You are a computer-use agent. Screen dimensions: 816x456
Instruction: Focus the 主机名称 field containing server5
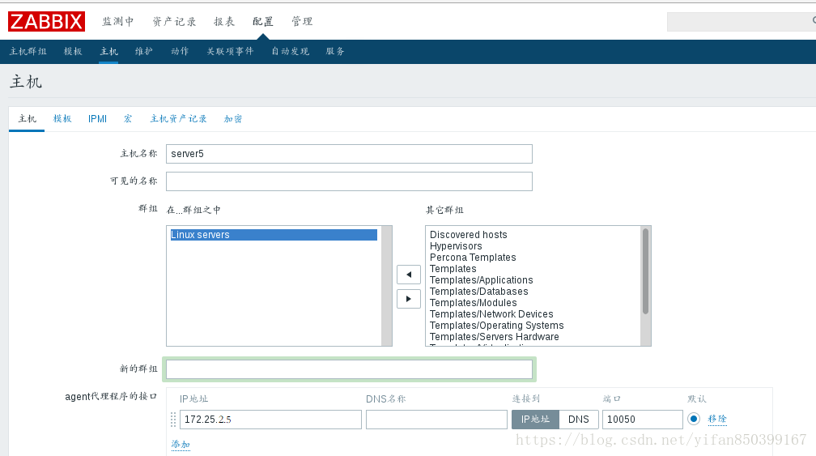pyautogui.click(x=349, y=154)
